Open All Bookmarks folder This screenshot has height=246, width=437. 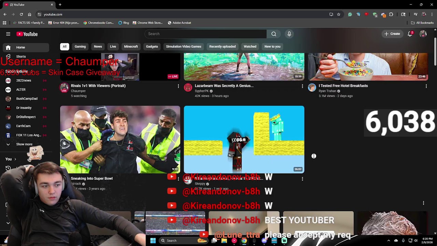coord(422,23)
